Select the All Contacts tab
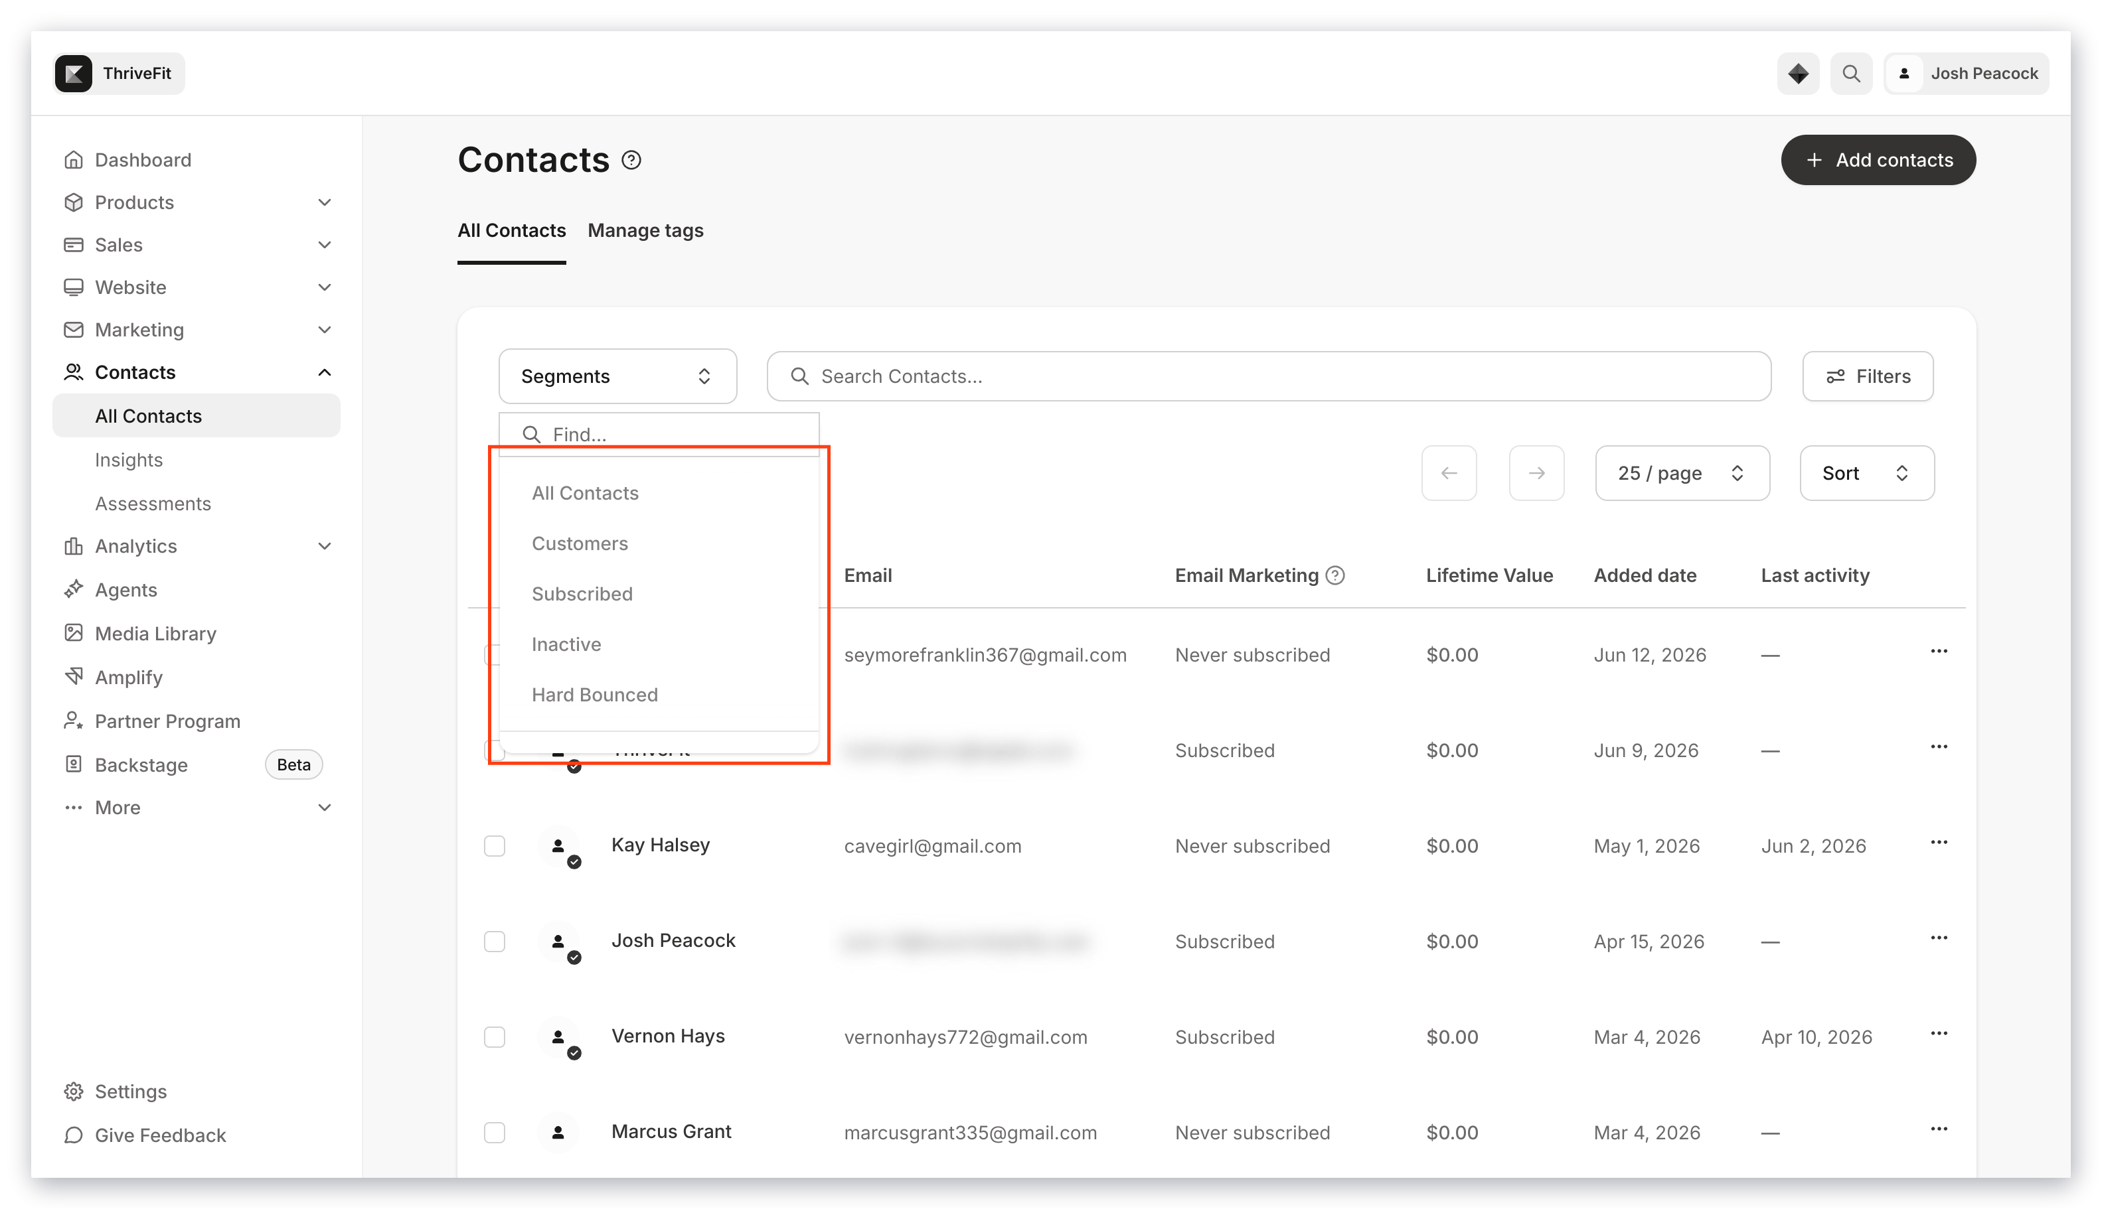The width and height of the screenshot is (2102, 1209). point(512,230)
